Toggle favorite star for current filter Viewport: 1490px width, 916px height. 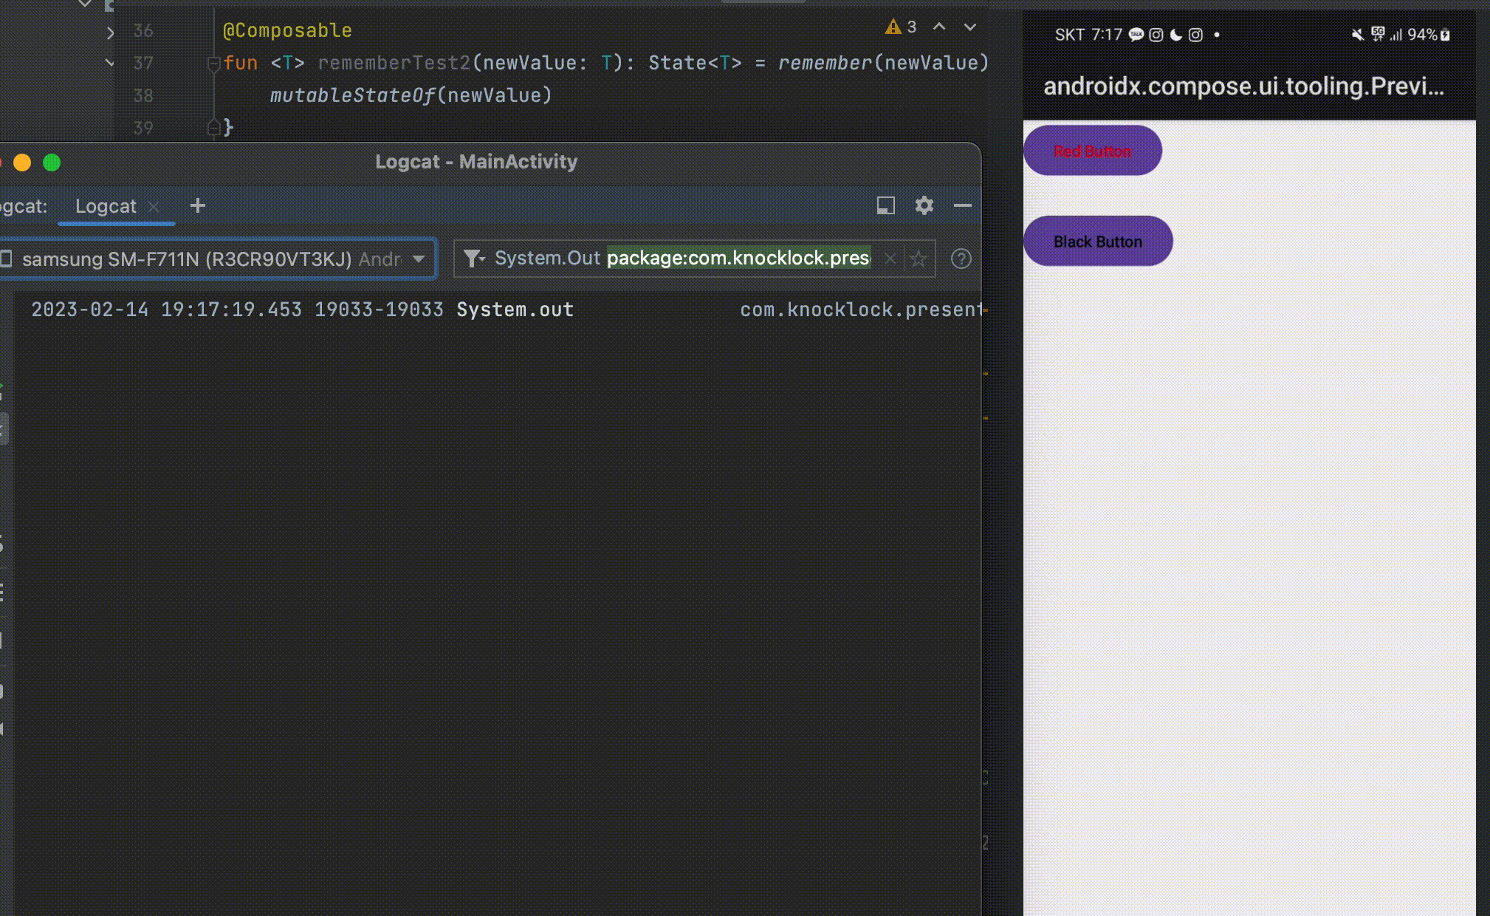(919, 259)
